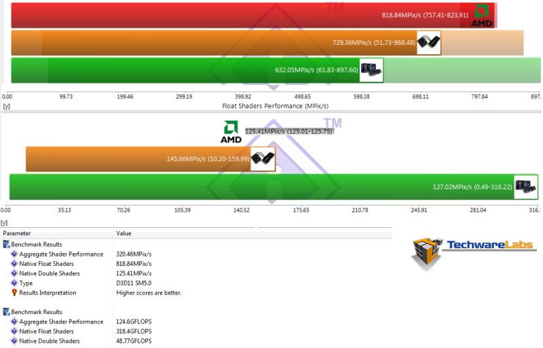Click the graphics card thumbnail on the upper orange bar
The height and width of the screenshot is (348, 543).
(429, 43)
